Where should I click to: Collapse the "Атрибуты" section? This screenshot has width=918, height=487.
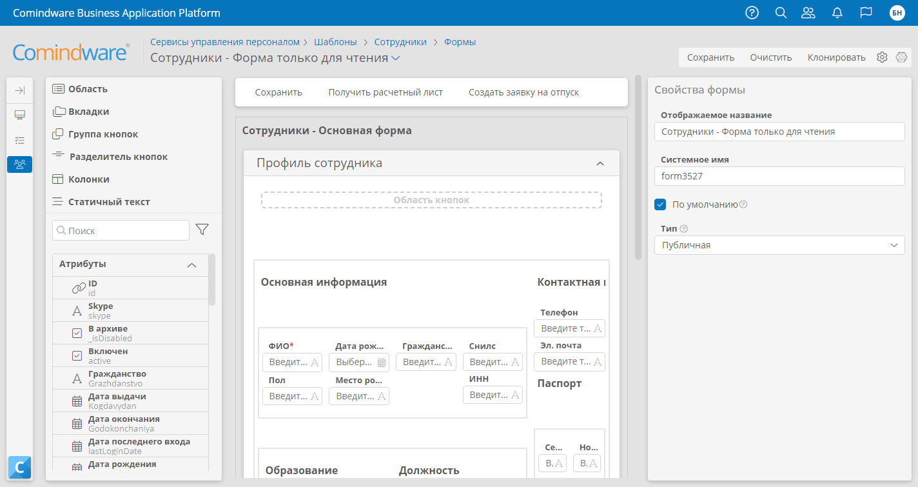(191, 264)
